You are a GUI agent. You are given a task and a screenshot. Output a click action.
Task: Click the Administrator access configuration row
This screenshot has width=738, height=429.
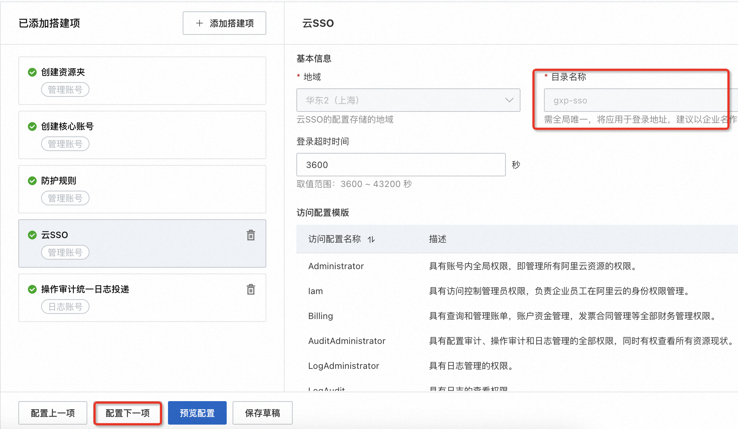(336, 266)
